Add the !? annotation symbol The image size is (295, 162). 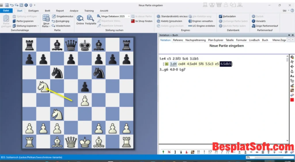tap(210, 152)
